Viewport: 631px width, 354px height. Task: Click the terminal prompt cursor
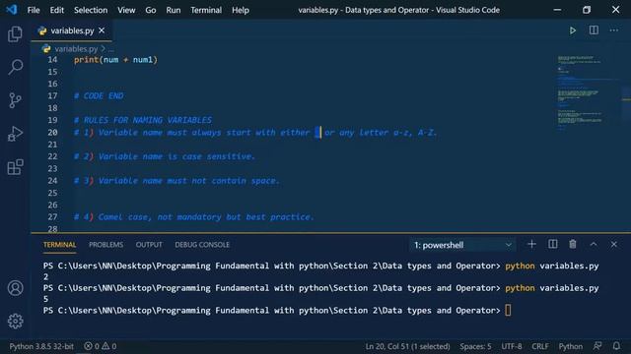click(508, 310)
